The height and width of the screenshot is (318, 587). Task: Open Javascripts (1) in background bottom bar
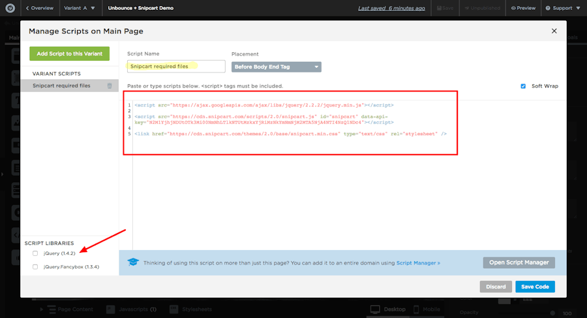point(131,310)
